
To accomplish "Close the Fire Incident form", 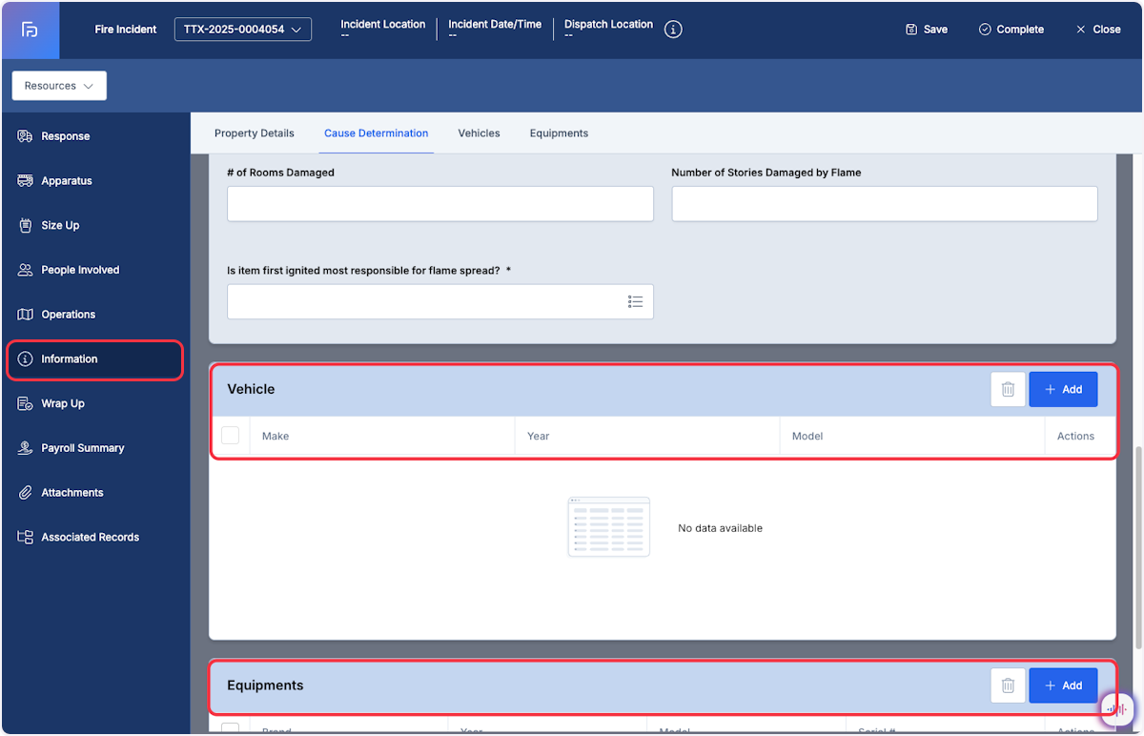I will [1098, 30].
